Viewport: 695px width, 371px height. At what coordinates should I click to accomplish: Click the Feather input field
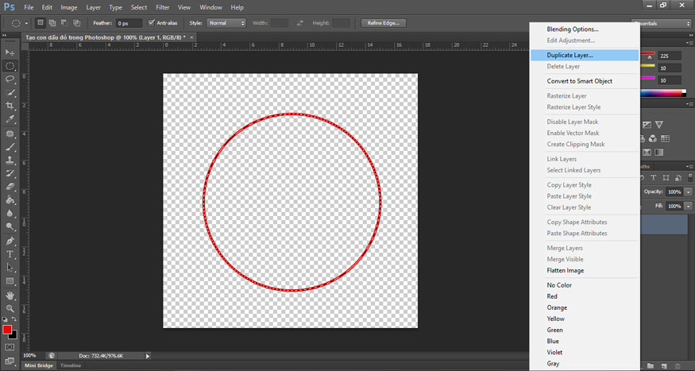(129, 23)
